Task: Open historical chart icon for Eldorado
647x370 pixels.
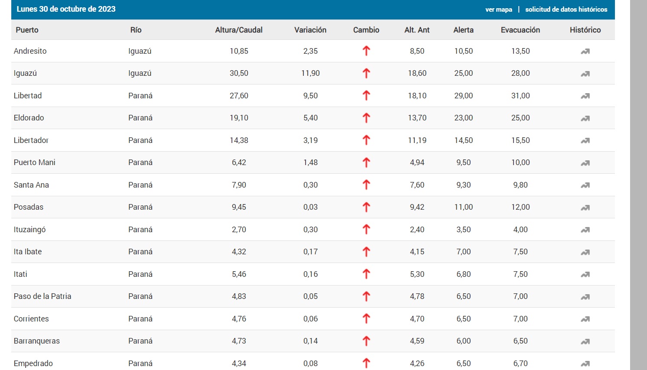Action: click(585, 118)
